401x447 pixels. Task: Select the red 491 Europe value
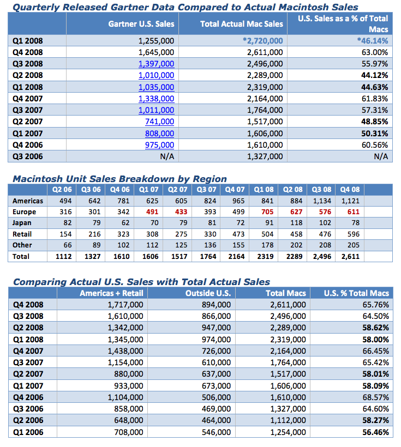click(152, 212)
